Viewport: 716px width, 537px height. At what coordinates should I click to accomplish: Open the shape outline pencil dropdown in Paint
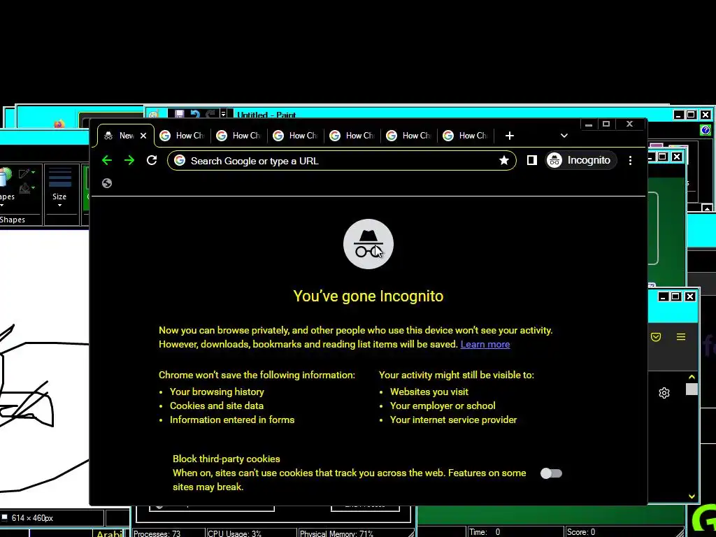pyautogui.click(x=27, y=173)
